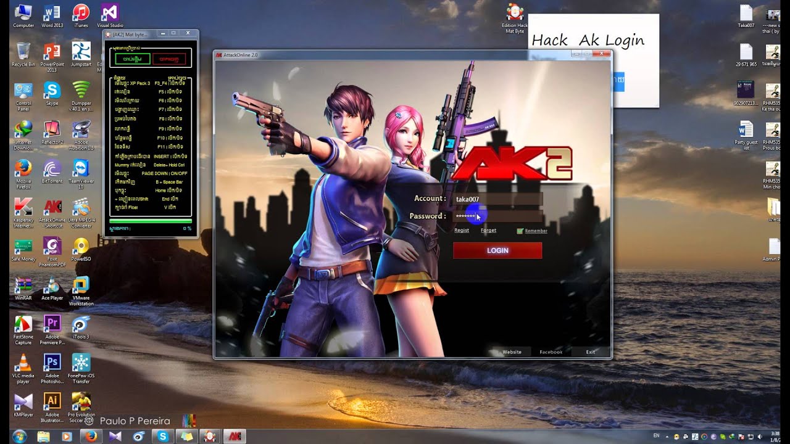This screenshot has height=444, width=790.
Task: Open VLC media player desktop icon
Action: click(23, 369)
